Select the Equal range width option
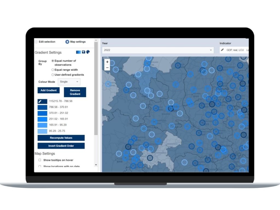 [52, 70]
